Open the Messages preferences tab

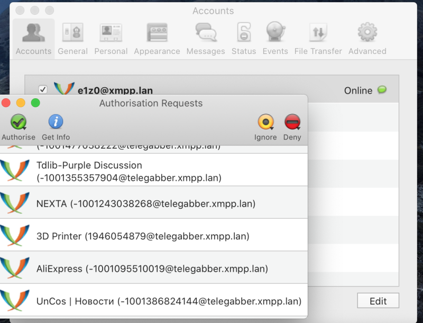coord(206,39)
